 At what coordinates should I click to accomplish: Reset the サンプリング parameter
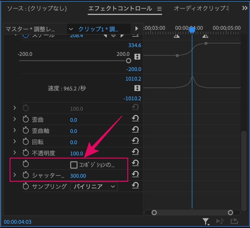[x=135, y=185]
